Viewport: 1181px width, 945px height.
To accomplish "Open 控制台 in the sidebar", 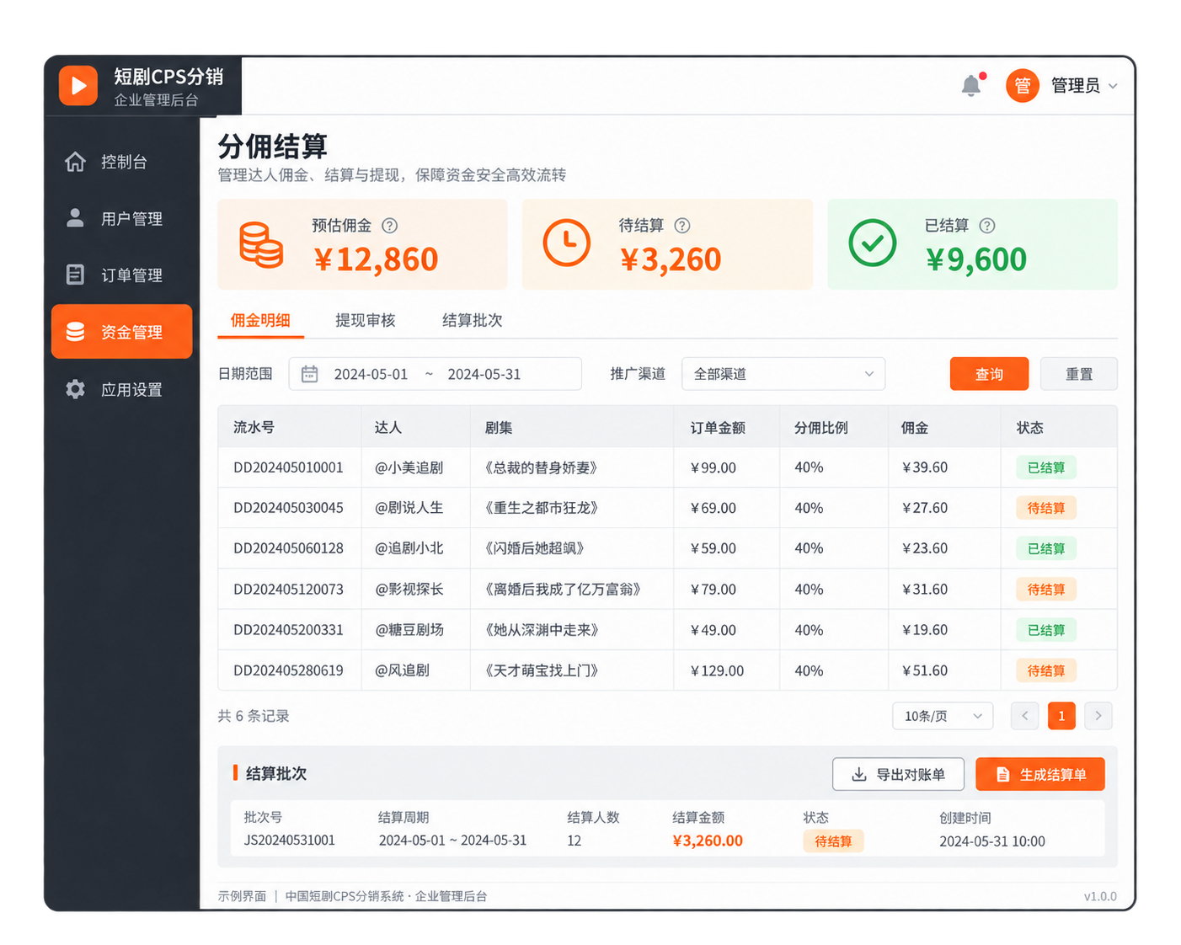I will click(x=122, y=162).
